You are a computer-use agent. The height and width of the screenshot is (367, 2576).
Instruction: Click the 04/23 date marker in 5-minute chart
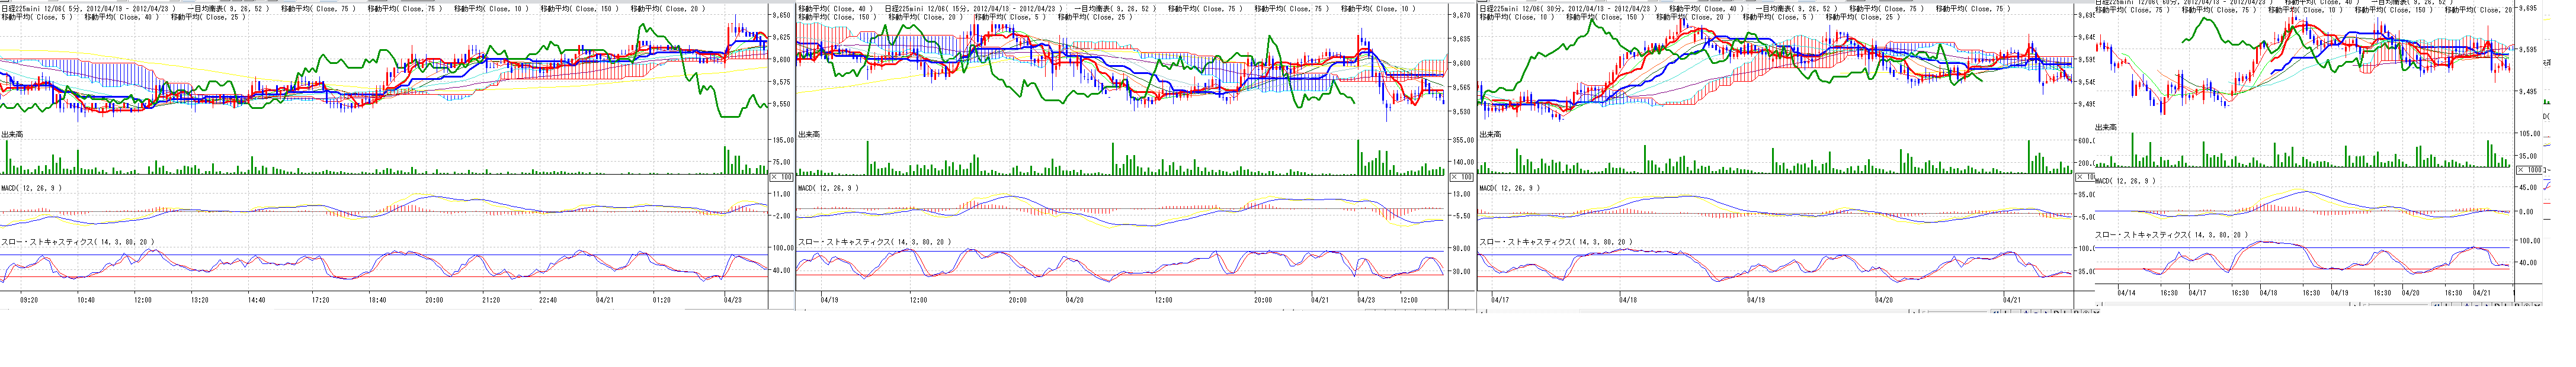(x=732, y=299)
